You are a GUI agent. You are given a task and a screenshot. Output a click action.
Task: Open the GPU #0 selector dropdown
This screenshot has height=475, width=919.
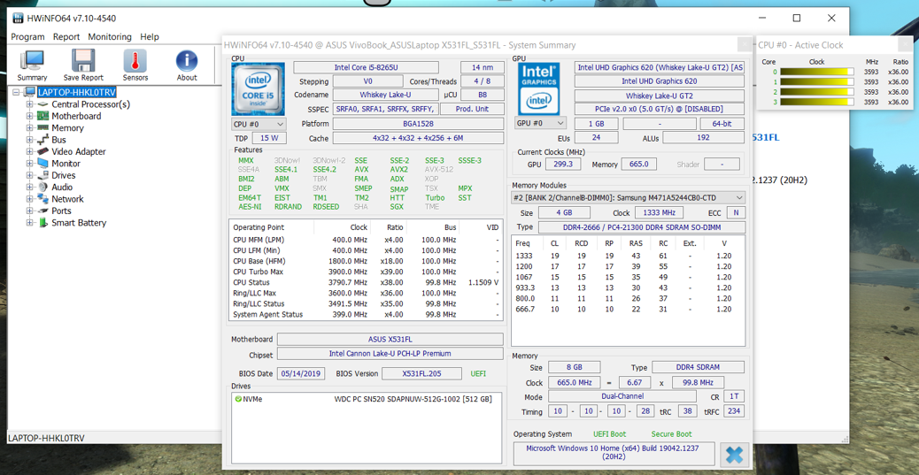point(540,123)
